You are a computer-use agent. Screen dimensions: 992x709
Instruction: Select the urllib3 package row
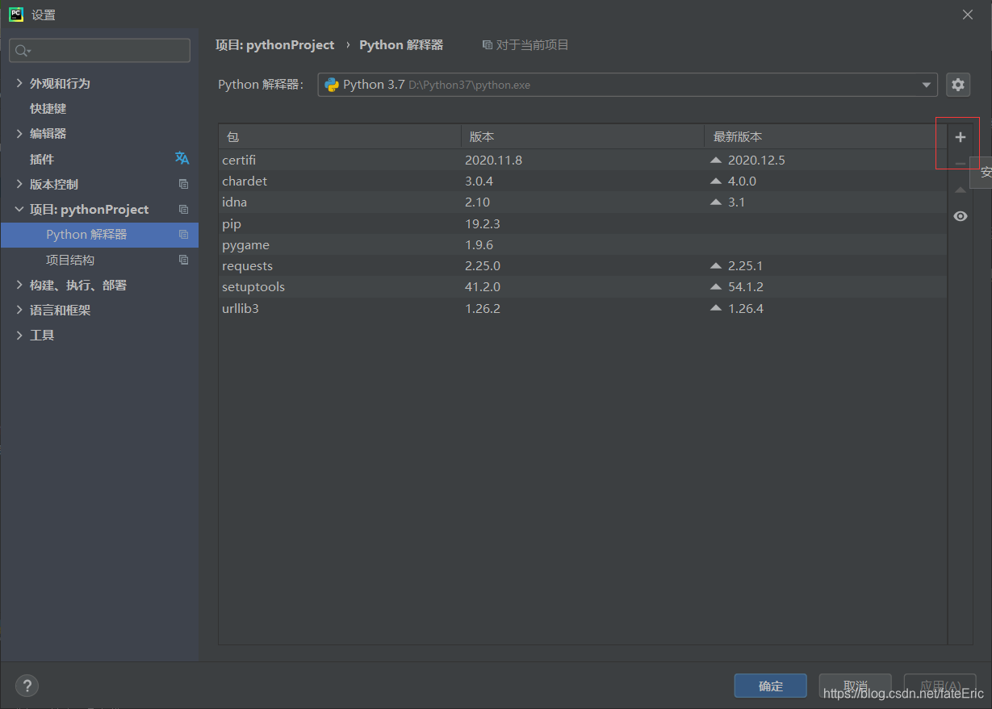pyautogui.click(x=583, y=307)
